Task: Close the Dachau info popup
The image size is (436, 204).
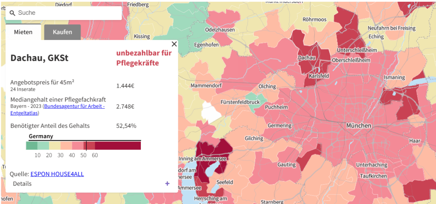Action: [174, 44]
